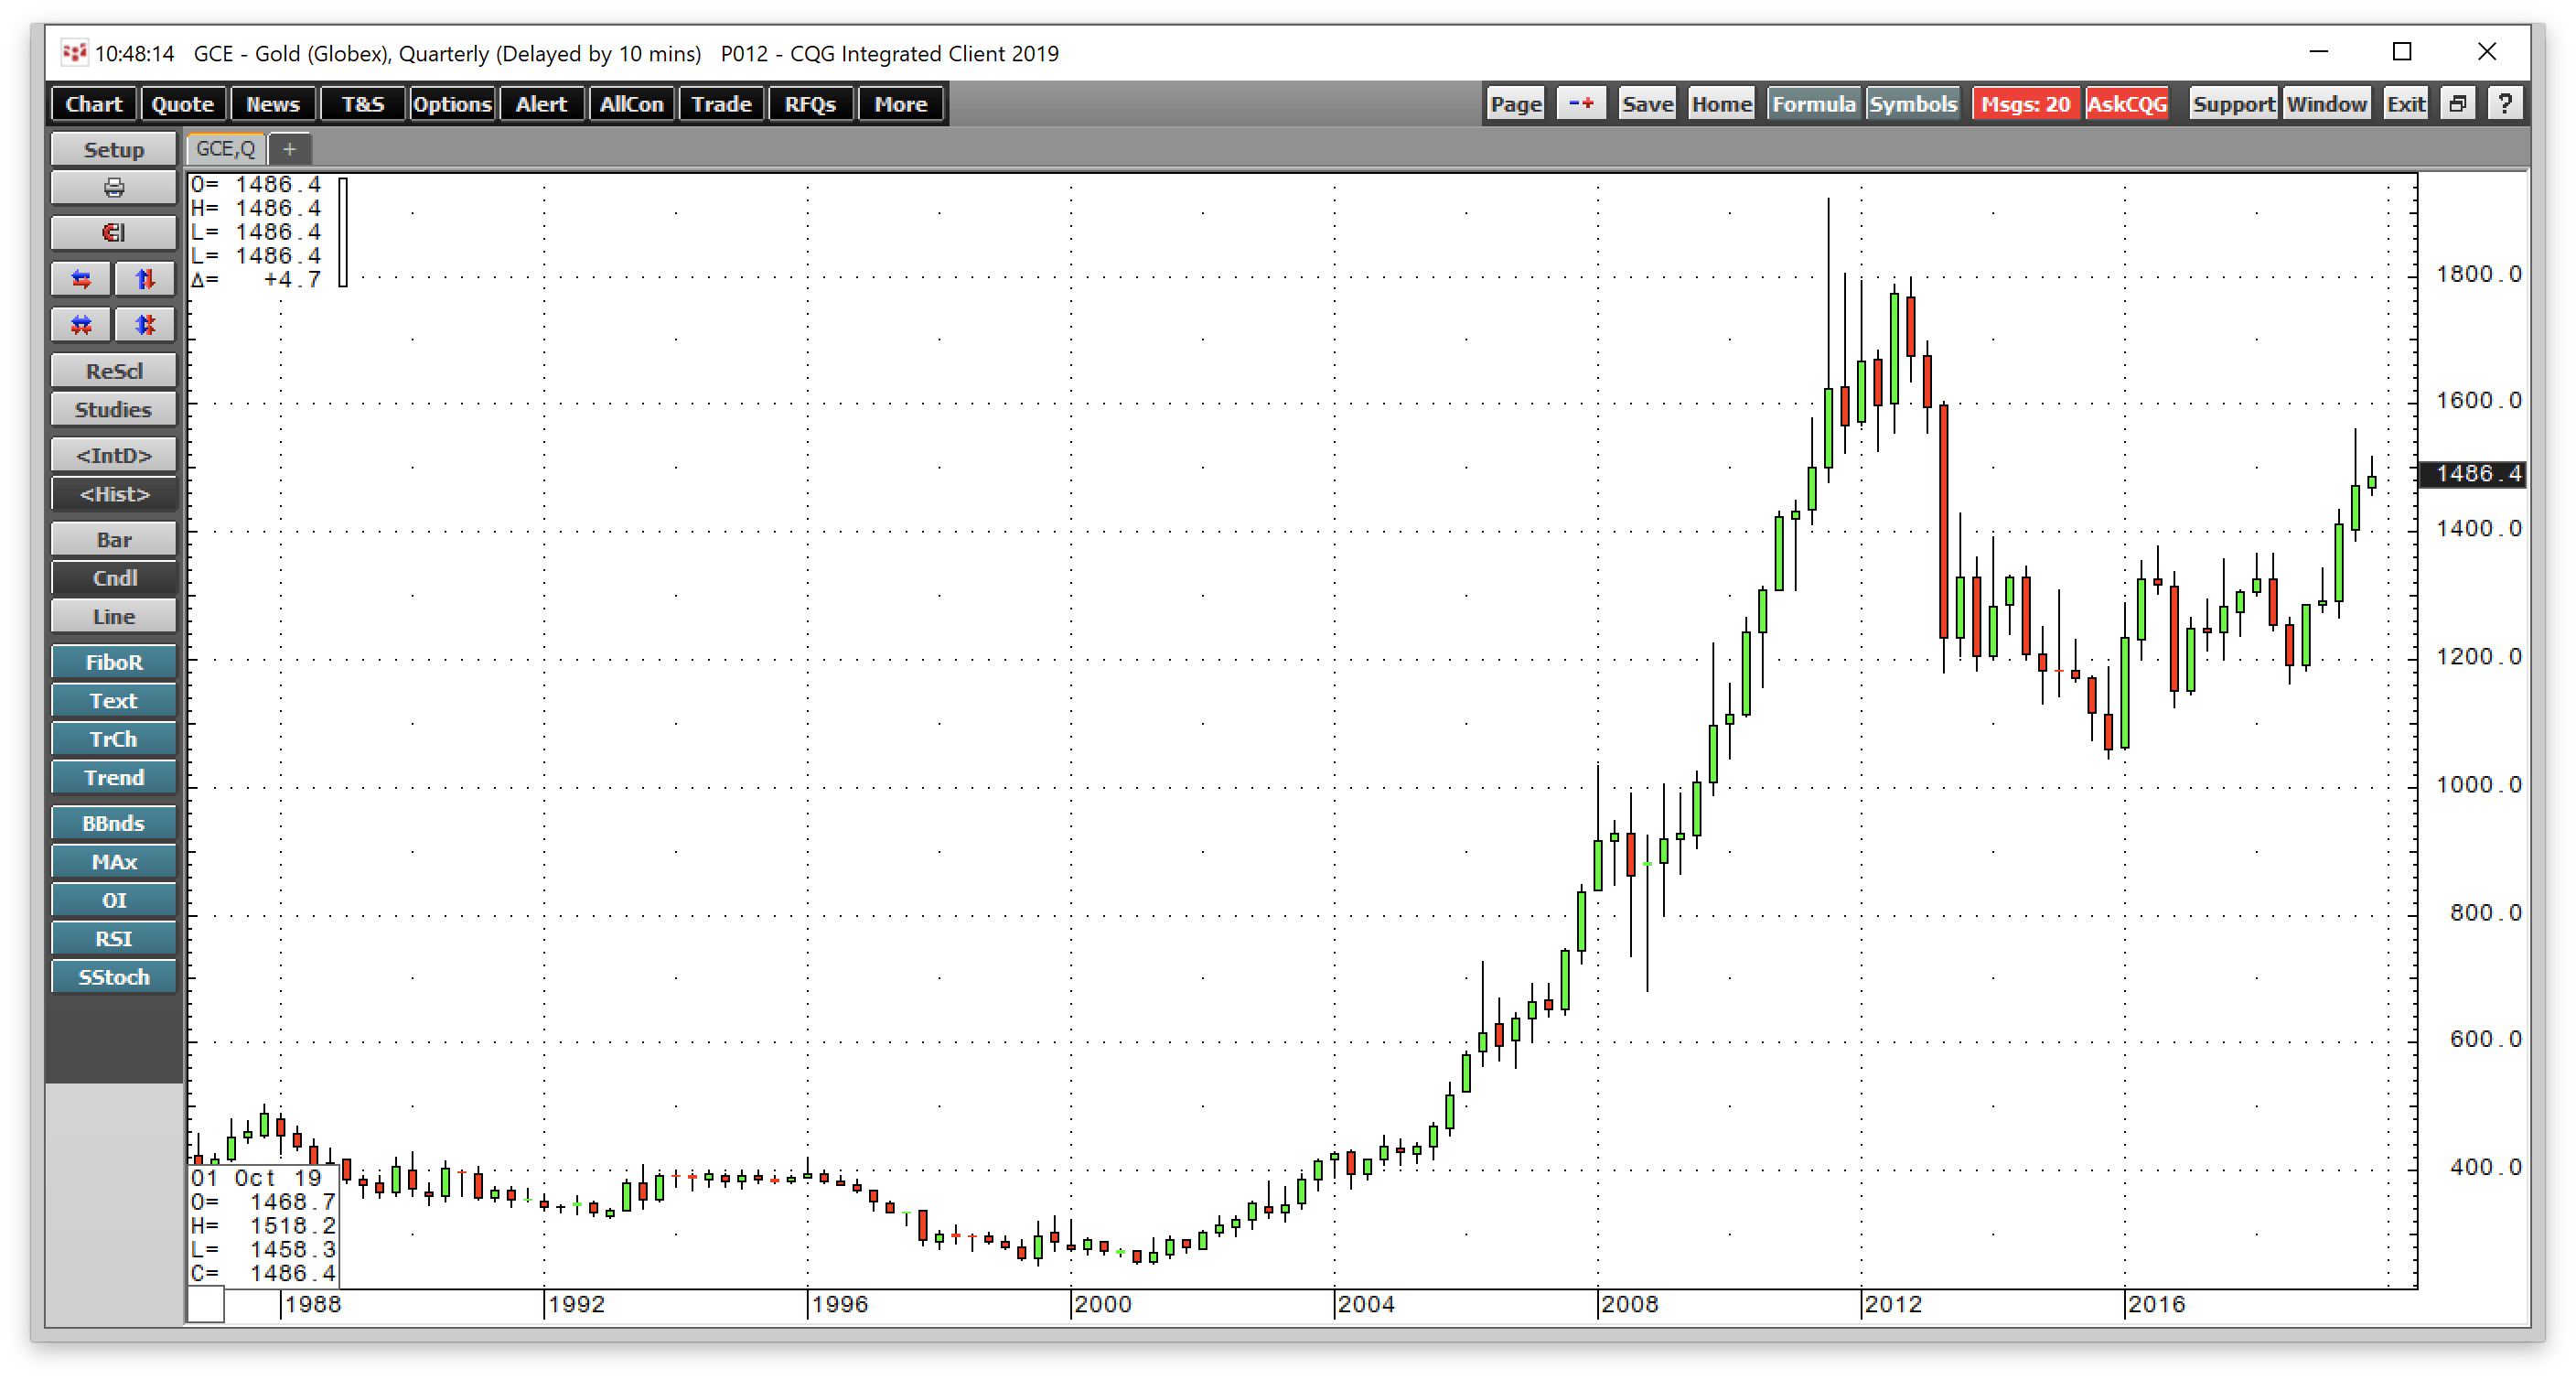Open the Formula toolbar button

pyautogui.click(x=1813, y=104)
